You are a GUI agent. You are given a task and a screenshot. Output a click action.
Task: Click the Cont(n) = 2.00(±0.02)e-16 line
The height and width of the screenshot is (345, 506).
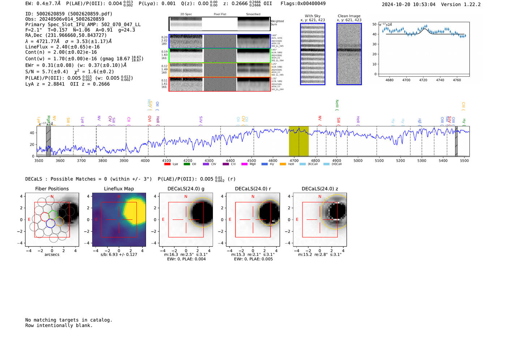point(61,52)
